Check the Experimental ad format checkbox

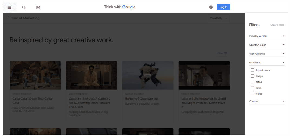coord(252,70)
